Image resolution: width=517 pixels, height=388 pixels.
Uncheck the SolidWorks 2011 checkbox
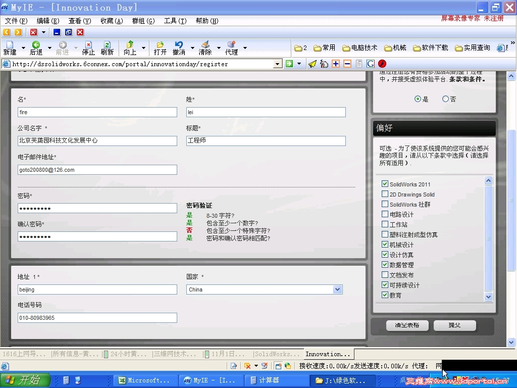click(x=384, y=184)
